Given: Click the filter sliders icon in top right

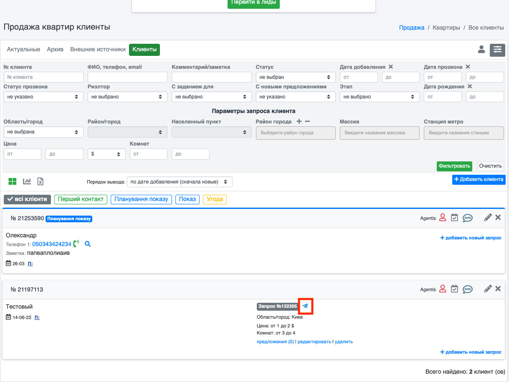Looking at the screenshot, I should [x=497, y=50].
